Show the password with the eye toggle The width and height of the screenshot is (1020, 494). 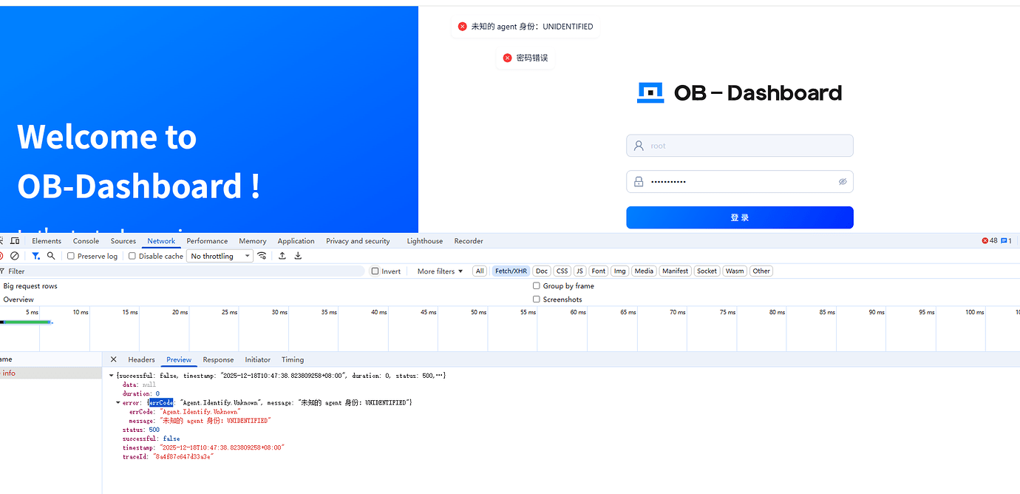tap(843, 181)
